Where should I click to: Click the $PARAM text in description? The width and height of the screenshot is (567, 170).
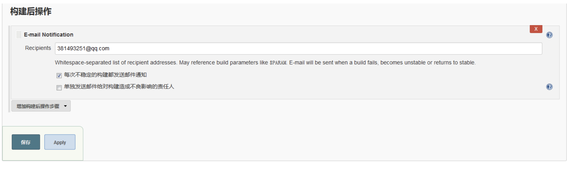278,63
